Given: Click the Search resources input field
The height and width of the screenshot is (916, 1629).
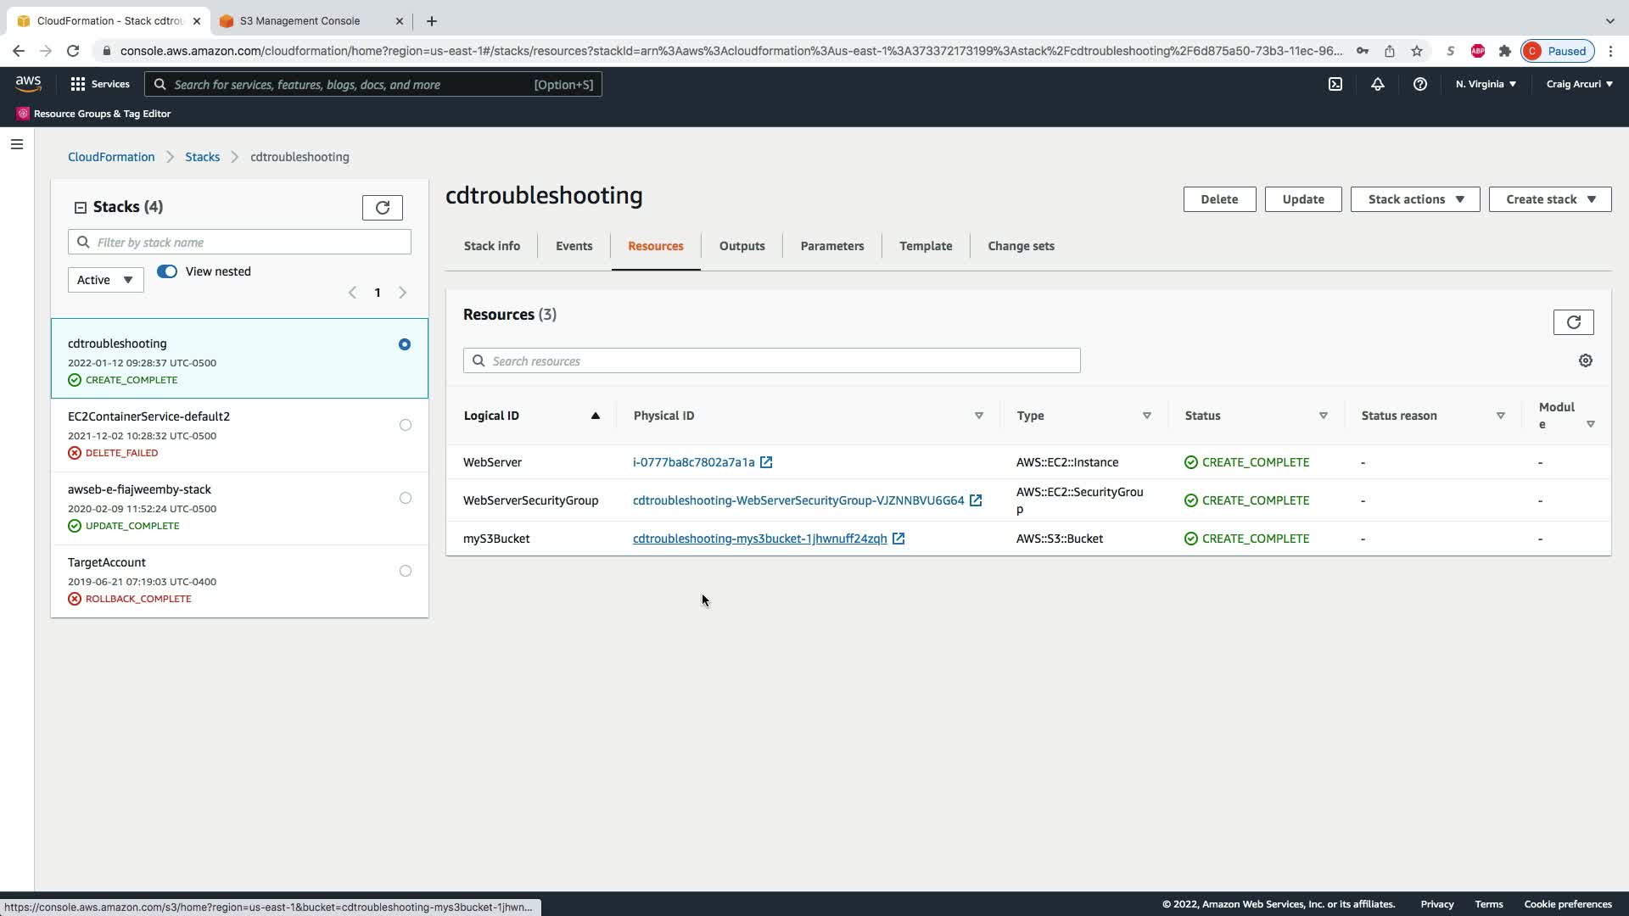Looking at the screenshot, I should pos(772,360).
